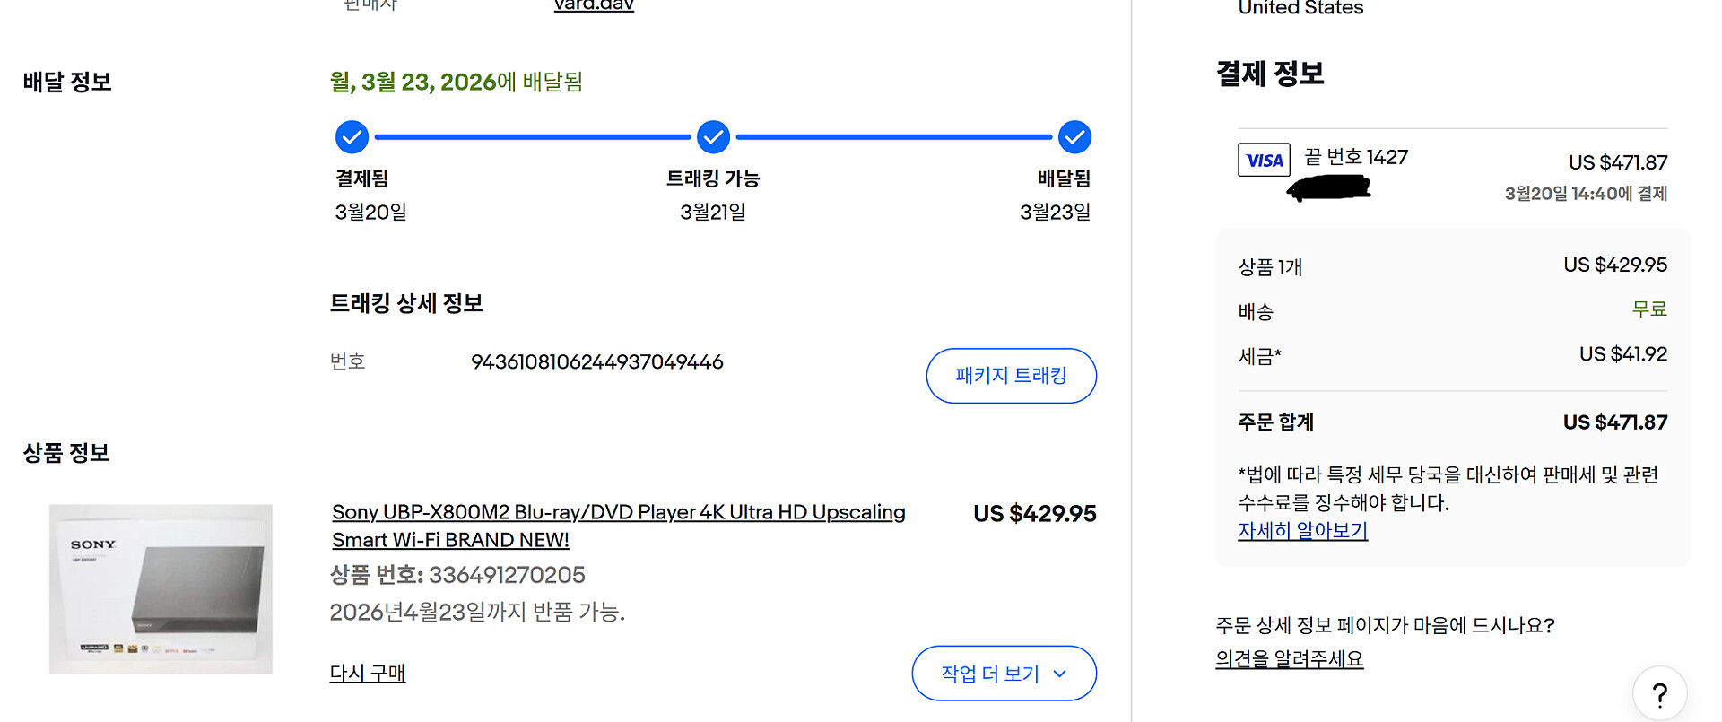Click the card charge amount US $471.87
This screenshot has width=1722, height=722.
click(x=1618, y=163)
